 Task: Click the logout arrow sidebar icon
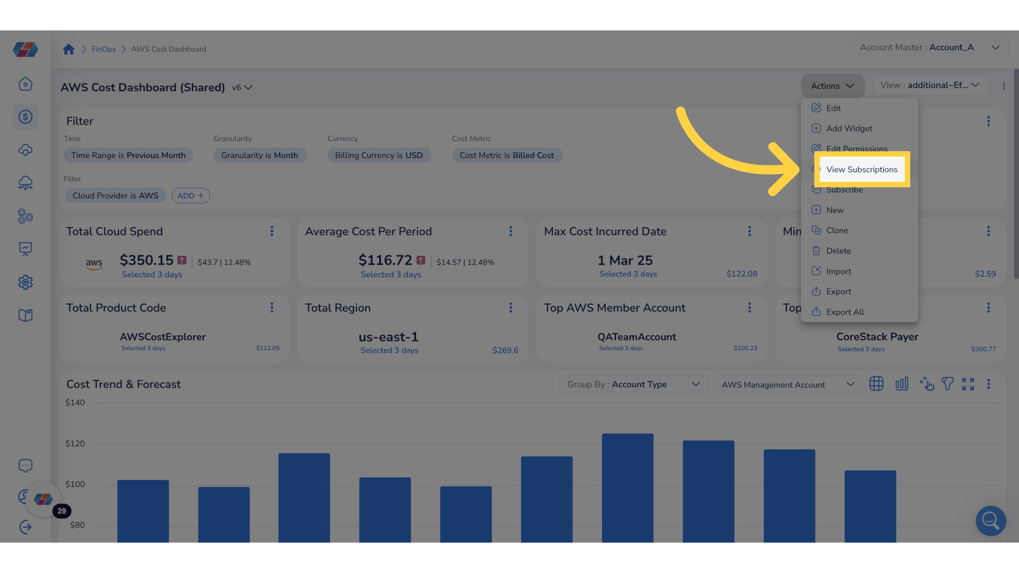(x=25, y=527)
